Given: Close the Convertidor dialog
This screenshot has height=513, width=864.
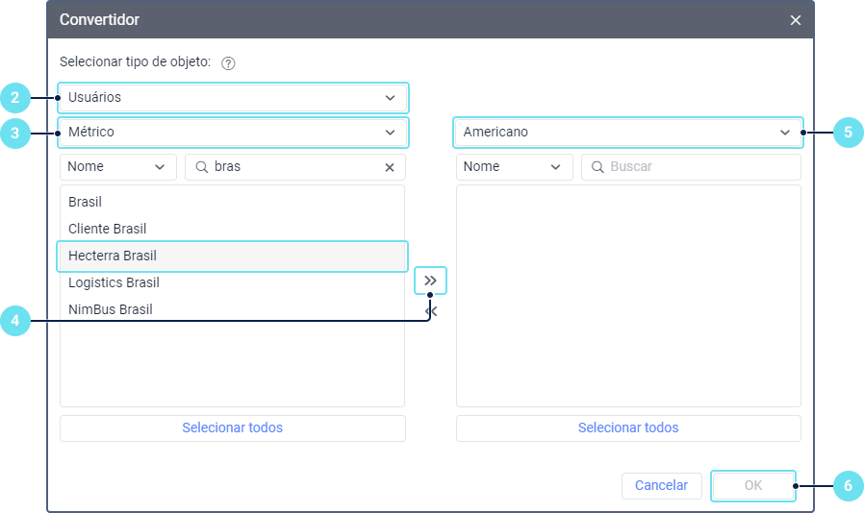Looking at the screenshot, I should [795, 20].
